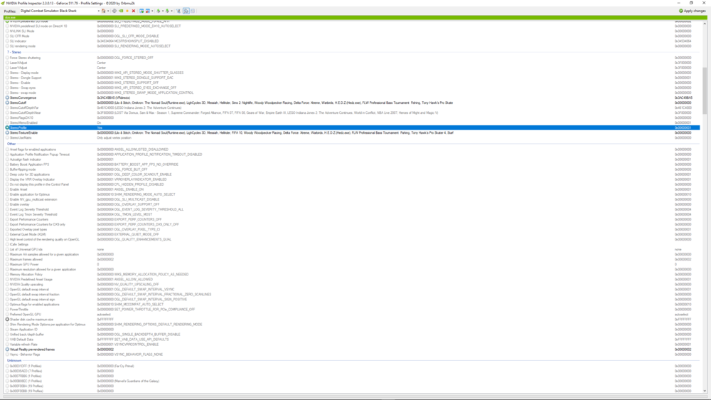Click the gear icon beside StereoCutoff
711x400 pixels.
[x=7, y=102]
